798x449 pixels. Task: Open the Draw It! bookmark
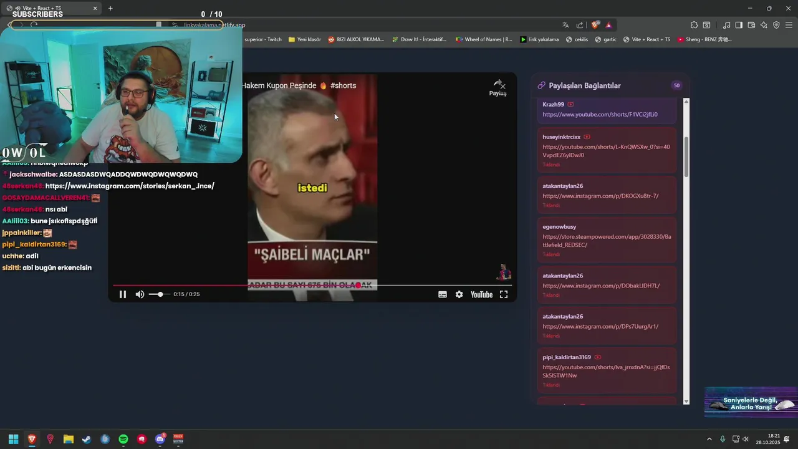pyautogui.click(x=419, y=39)
